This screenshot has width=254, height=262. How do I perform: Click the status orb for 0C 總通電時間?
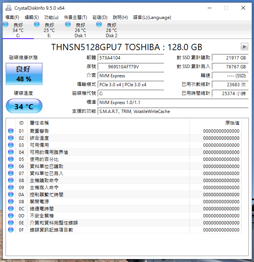click(x=11, y=208)
